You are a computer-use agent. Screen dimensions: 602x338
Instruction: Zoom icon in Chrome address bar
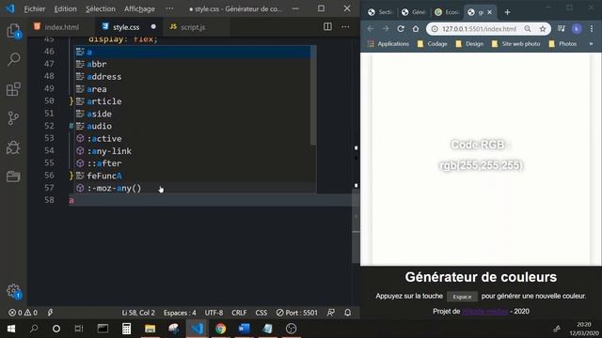tap(528, 29)
